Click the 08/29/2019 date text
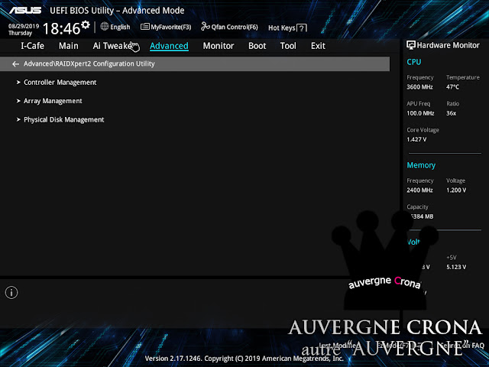Image resolution: width=489 pixels, height=367 pixels. tap(24, 26)
